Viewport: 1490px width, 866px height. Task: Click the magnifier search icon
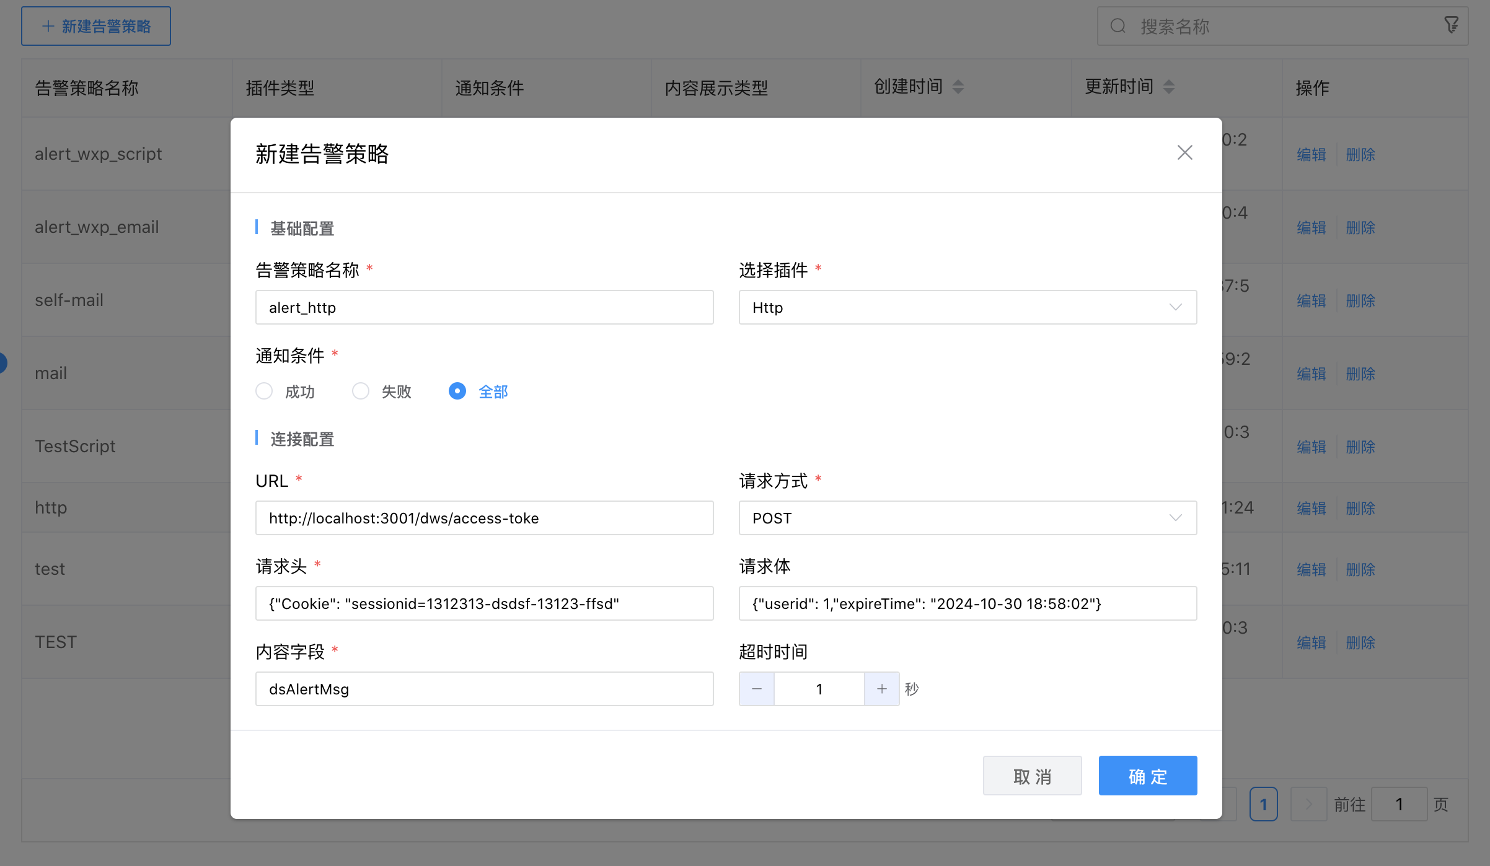pos(1117,26)
